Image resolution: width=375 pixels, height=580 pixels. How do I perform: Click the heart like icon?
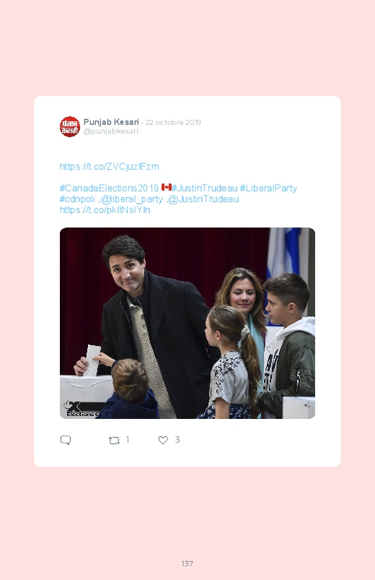[x=163, y=440]
